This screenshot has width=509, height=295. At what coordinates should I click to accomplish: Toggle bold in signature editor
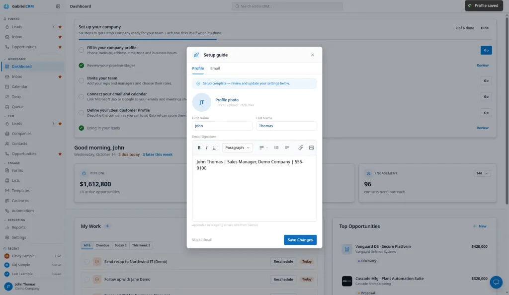199,147
